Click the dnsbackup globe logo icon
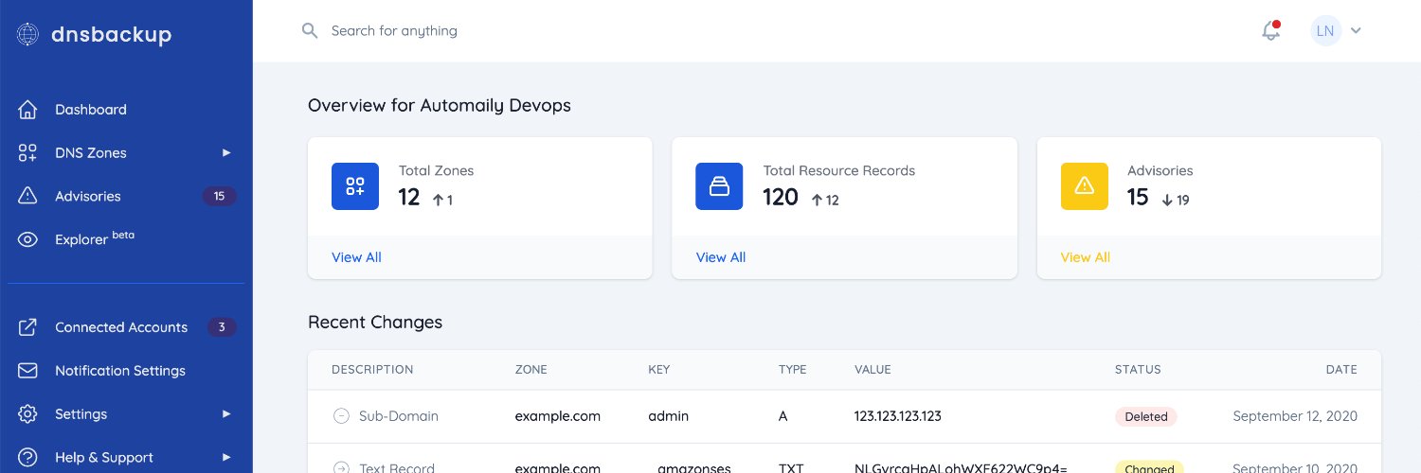Screen dimensions: 1421x473 tap(28, 35)
